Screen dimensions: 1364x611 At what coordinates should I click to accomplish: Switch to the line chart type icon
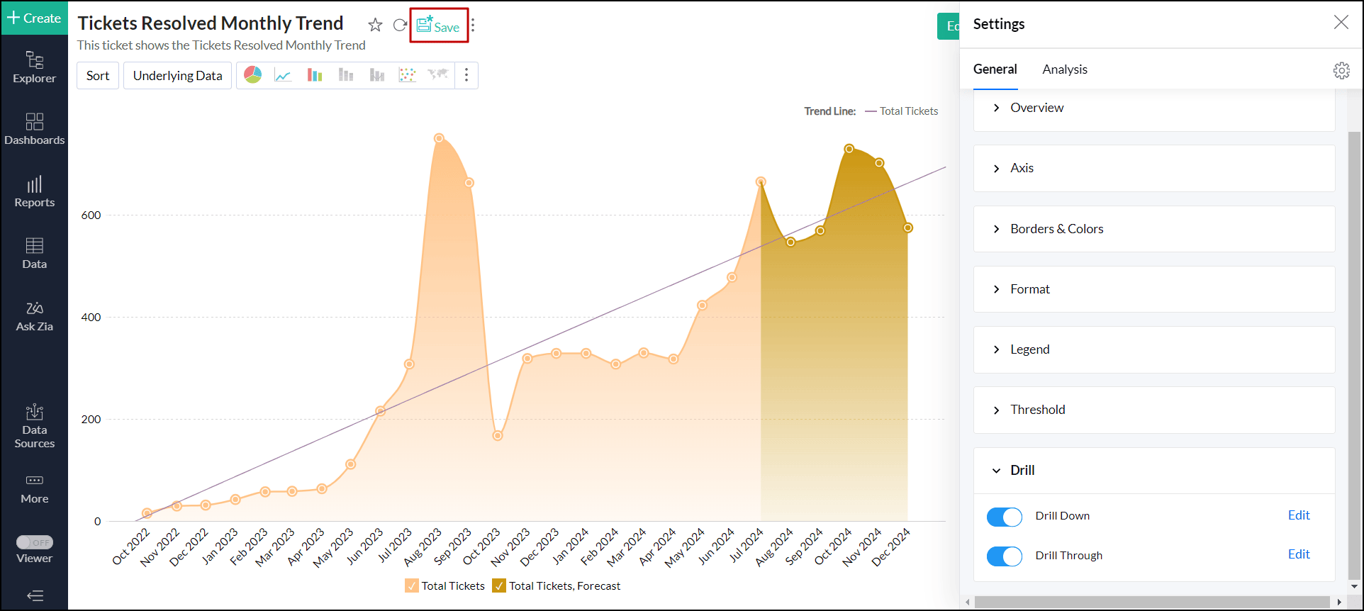283,75
